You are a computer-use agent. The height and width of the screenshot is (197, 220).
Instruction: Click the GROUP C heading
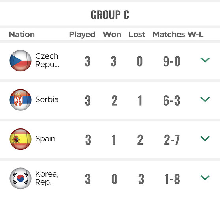click(110, 15)
